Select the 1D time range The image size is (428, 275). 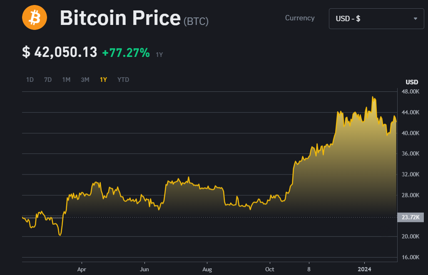click(x=30, y=80)
